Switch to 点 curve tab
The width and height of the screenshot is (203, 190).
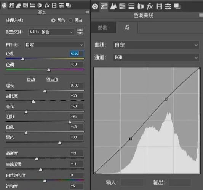126,28
